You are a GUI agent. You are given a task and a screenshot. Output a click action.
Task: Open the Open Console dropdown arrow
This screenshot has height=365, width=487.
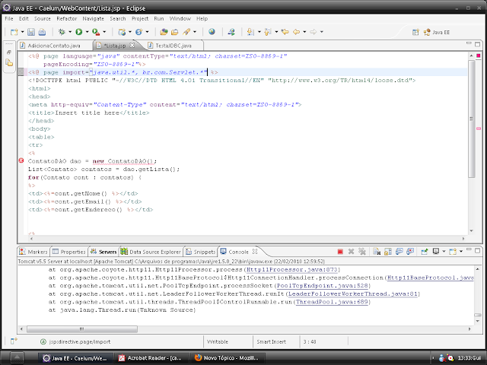pos(461,252)
